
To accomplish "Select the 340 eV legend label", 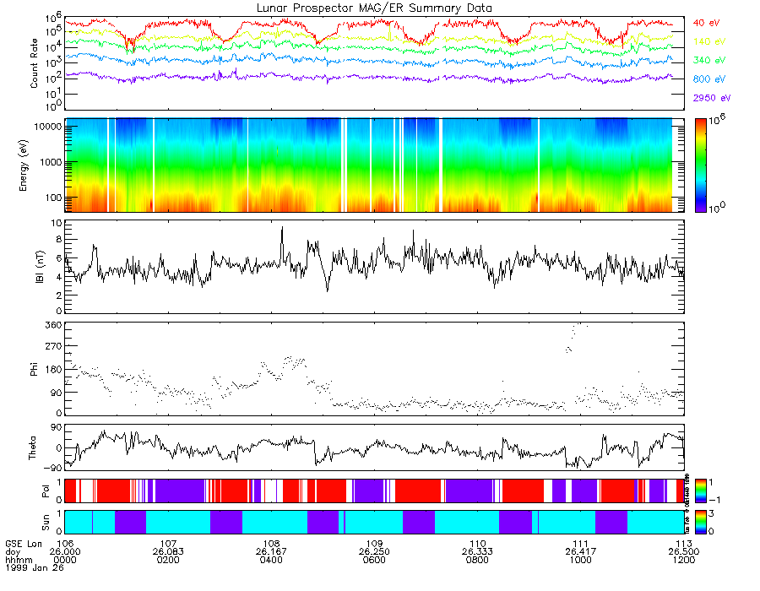I will pos(709,60).
